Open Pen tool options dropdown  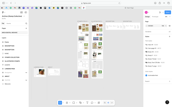[83, 103]
